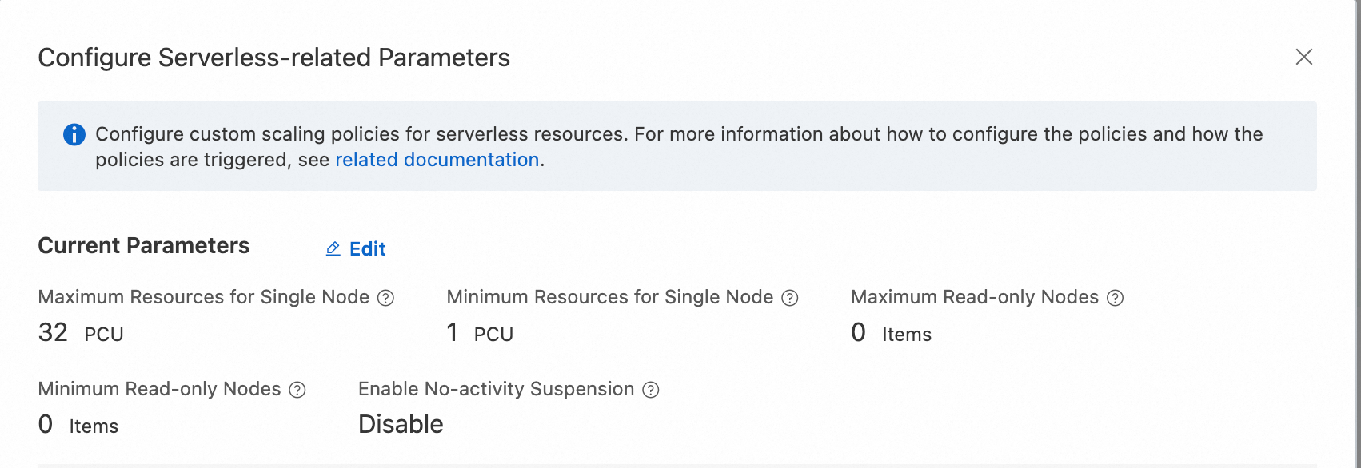
Task: Select the Maximum Read-only Nodes label text
Action: (974, 297)
